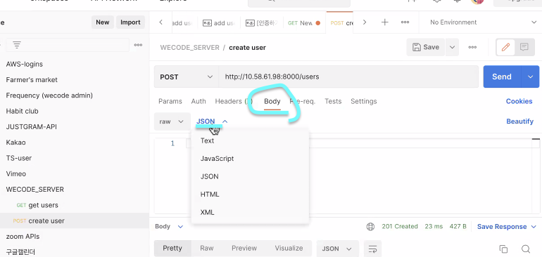Switch to Params tab
The image size is (542, 257).
[170, 101]
